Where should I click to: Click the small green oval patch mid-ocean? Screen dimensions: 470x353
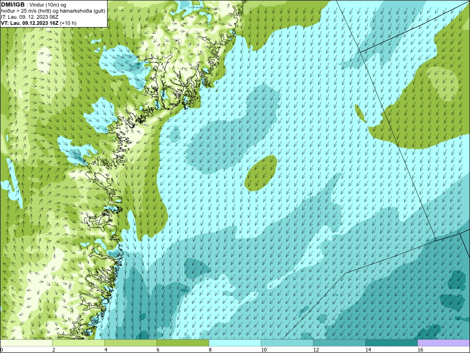[260, 173]
